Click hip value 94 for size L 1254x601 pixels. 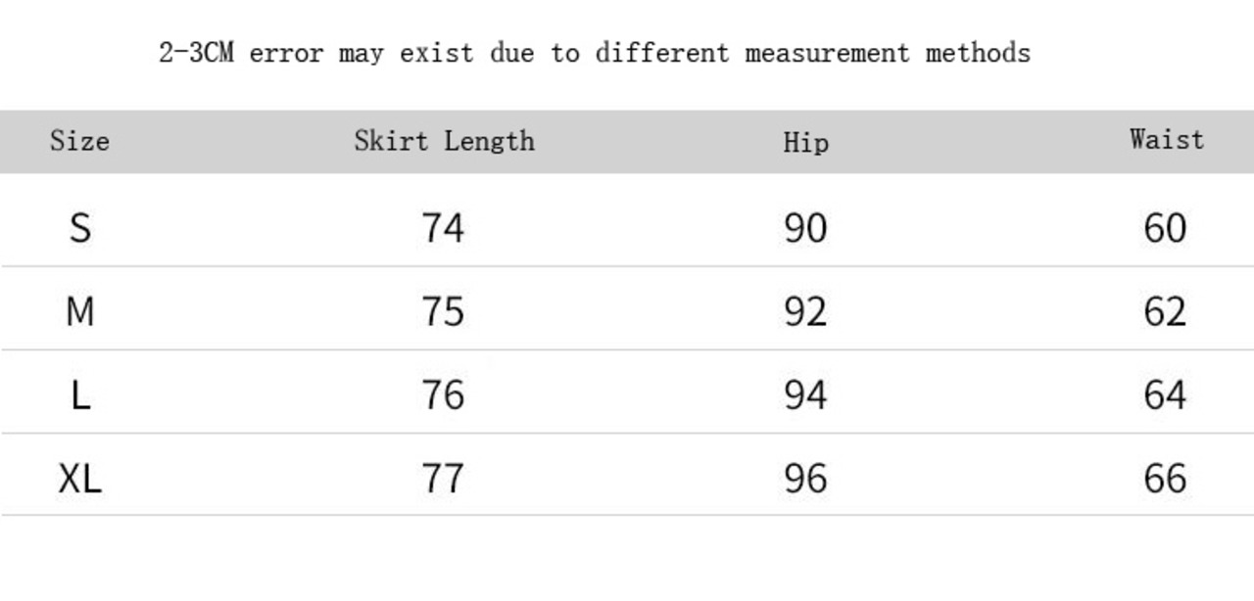point(805,395)
